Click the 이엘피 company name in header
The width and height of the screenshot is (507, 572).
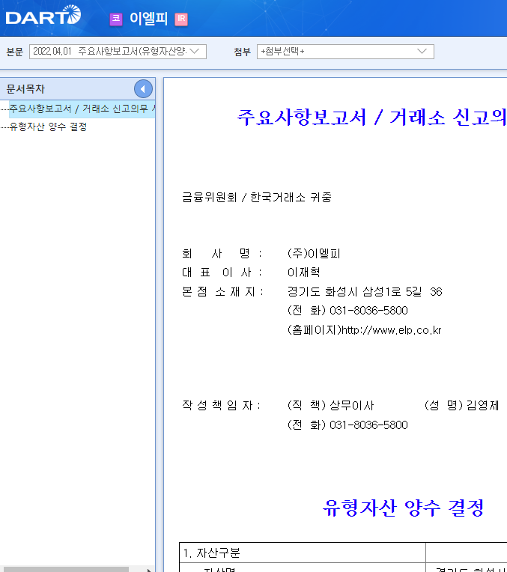pyautogui.click(x=148, y=19)
